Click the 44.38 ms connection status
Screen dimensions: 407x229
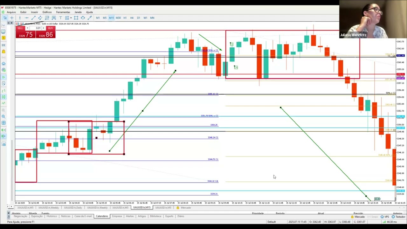389,222
